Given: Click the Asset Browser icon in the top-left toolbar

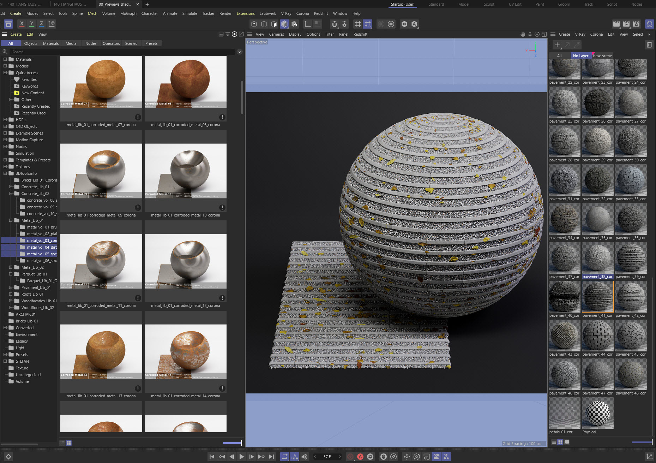Looking at the screenshot, I should click(8, 24).
